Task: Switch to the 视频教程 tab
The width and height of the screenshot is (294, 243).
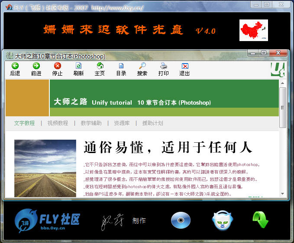Action: pyautogui.click(x=58, y=123)
